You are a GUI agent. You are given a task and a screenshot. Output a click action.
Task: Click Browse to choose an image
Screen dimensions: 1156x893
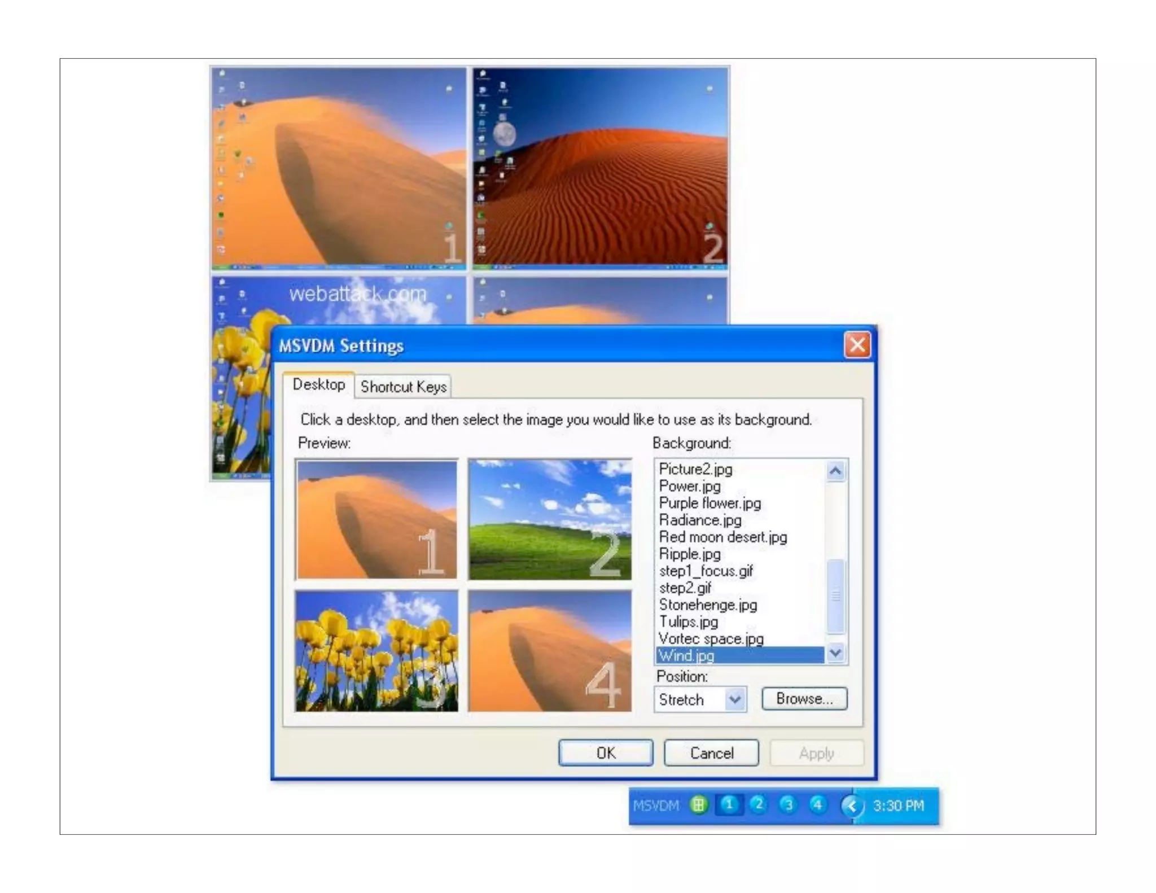[804, 699]
